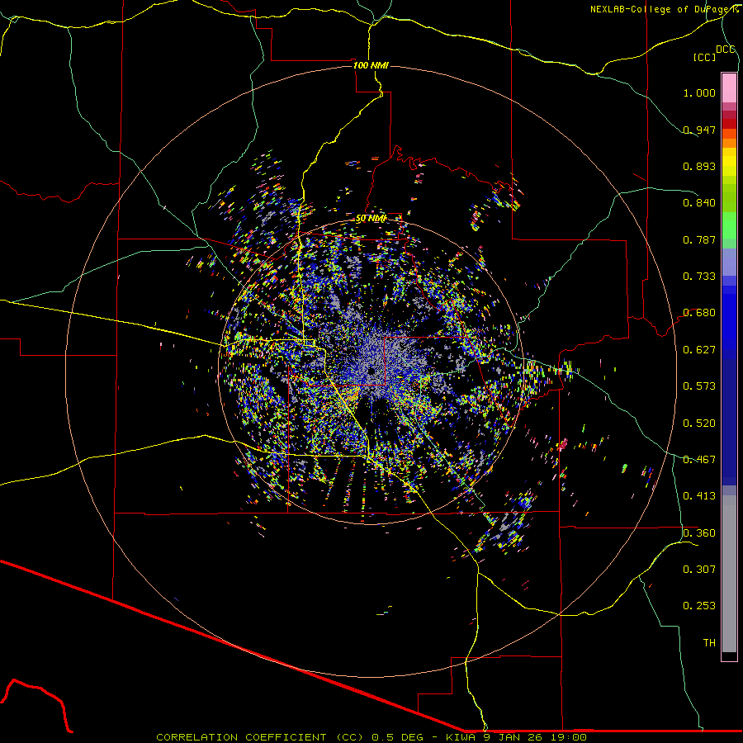Click the 100 NMI range ring label
The height and width of the screenshot is (743, 743).
click(371, 65)
